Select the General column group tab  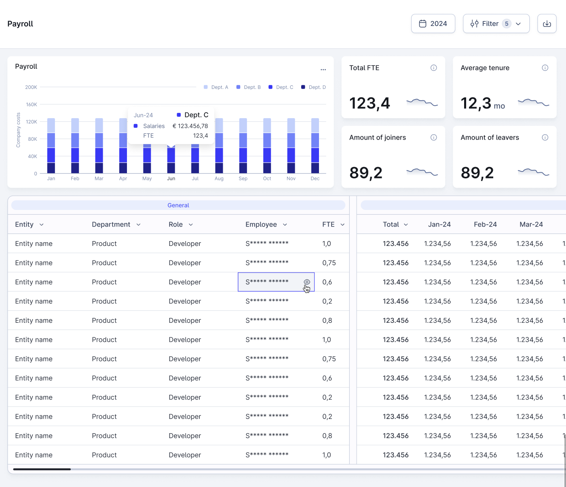tap(178, 205)
